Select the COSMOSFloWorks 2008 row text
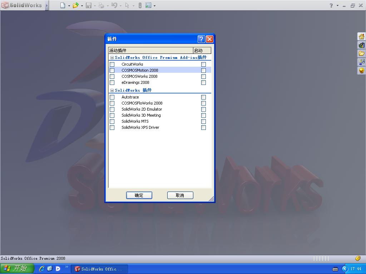 tap(142, 103)
